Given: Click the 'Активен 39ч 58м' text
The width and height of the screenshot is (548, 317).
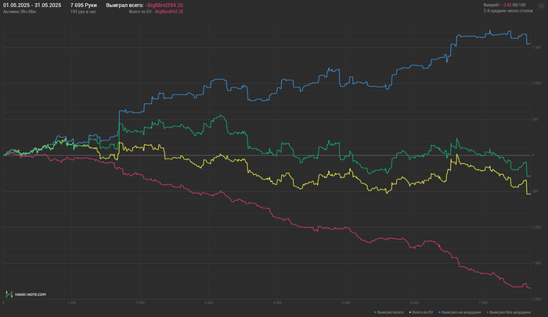Looking at the screenshot, I should [20, 12].
